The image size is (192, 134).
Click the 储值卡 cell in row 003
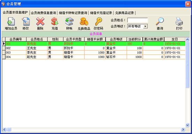click(74, 53)
